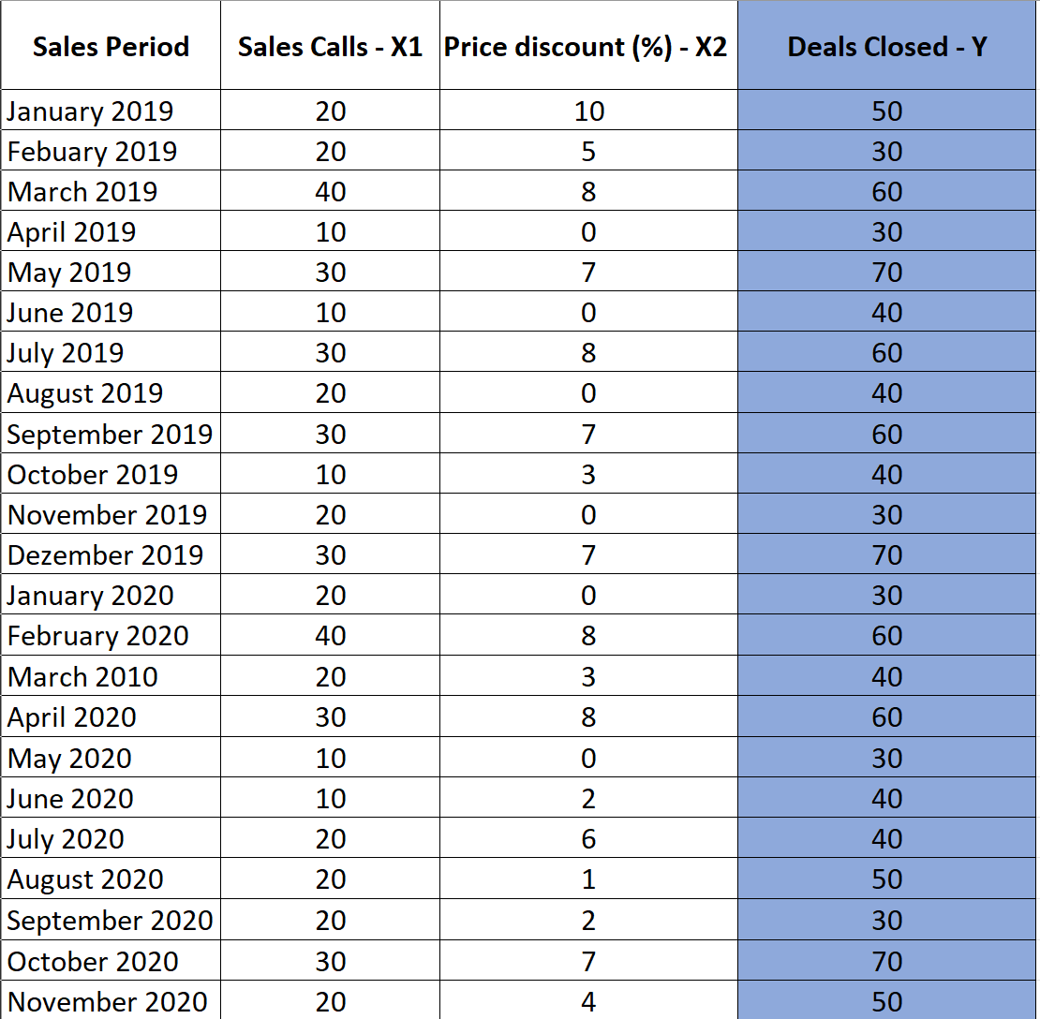This screenshot has height=1019, width=1040.
Task: Select the Sales Calls value for March 2019
Action: coord(330,191)
